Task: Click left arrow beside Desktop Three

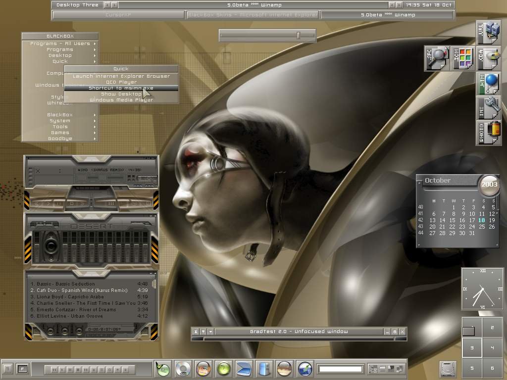Action: (x=107, y=5)
